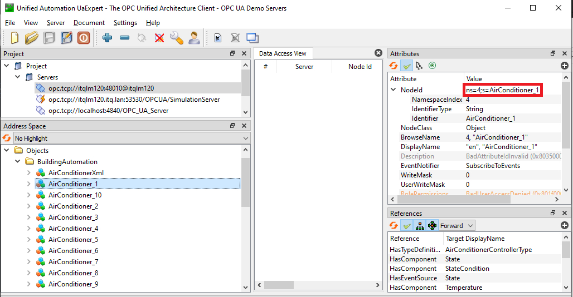
Task: Switch to the Data Access View tab
Action: coord(283,53)
